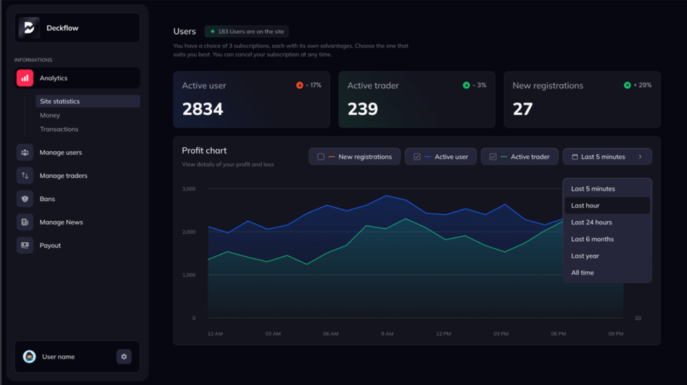Click the Deckflow logo icon
The image size is (687, 385).
(29, 28)
